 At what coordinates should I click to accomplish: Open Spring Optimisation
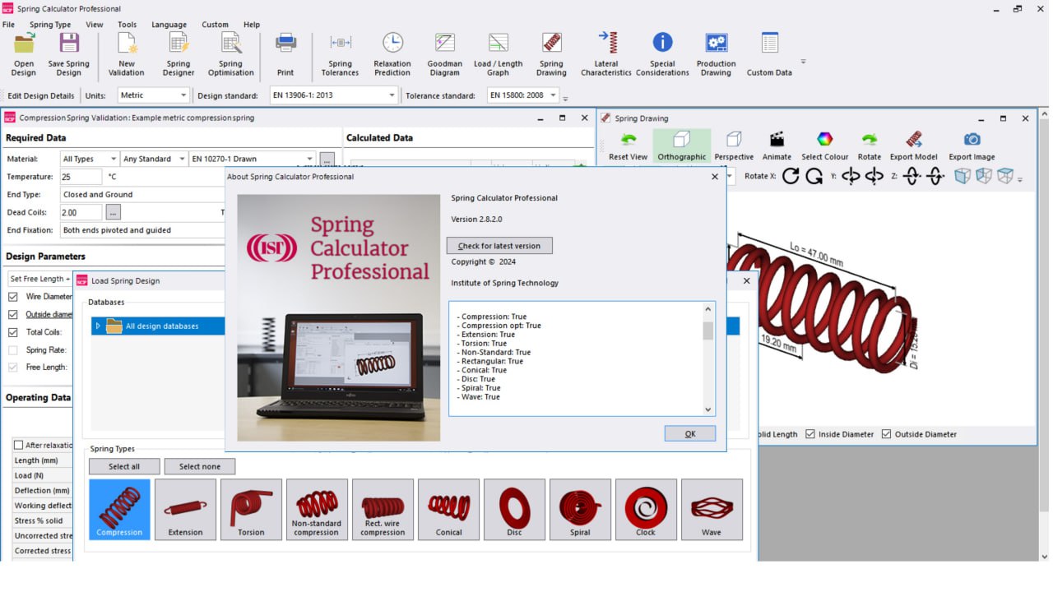point(231,55)
